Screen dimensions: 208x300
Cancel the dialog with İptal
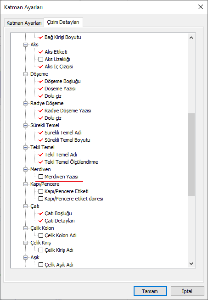[187, 291]
